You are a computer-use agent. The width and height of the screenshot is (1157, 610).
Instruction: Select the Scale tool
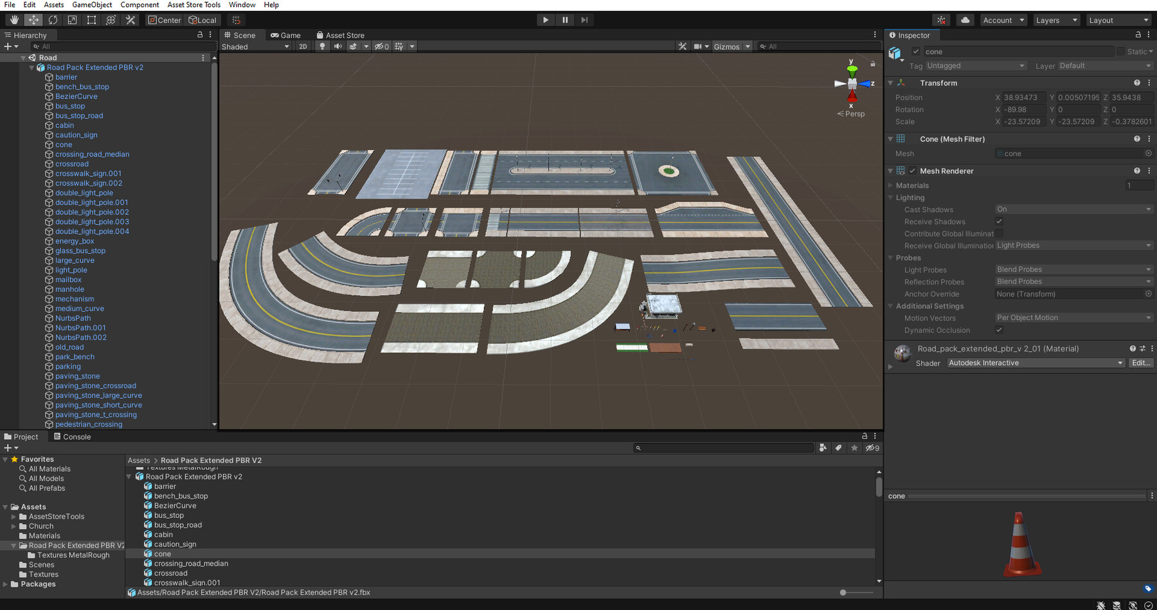pyautogui.click(x=71, y=20)
